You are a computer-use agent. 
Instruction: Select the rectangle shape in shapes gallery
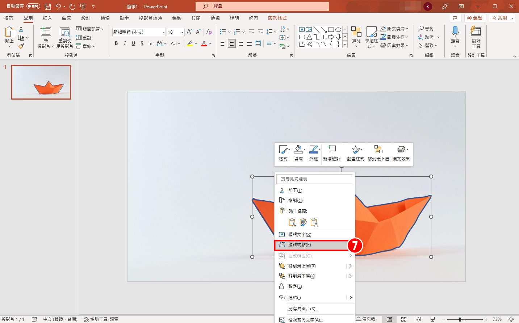[331, 30]
